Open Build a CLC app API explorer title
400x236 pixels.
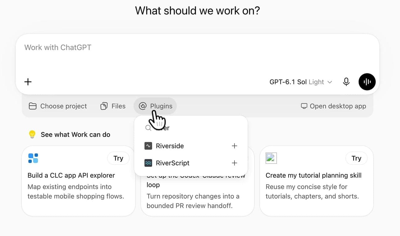pyautogui.click(x=71, y=176)
